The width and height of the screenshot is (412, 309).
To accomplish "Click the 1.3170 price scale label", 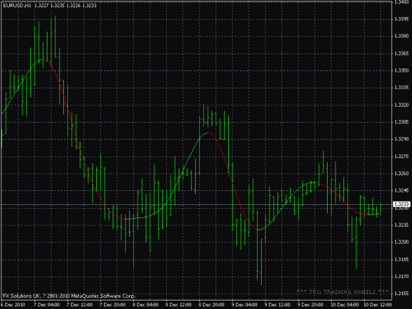I will [401, 276].
